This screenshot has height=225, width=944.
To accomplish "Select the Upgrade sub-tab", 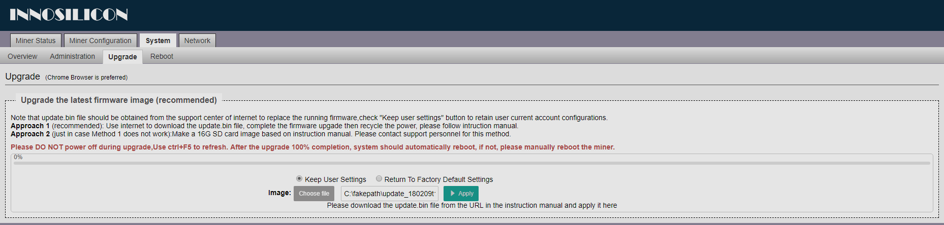I will click(122, 57).
